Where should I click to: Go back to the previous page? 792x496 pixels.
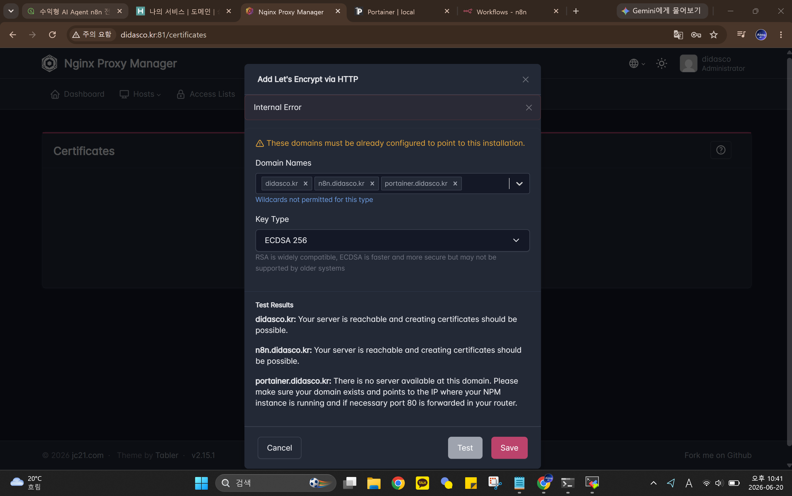[x=12, y=34]
